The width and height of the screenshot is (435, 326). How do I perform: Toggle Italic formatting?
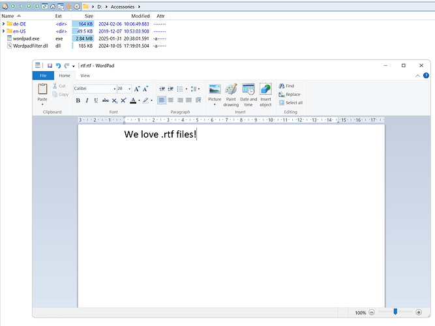(87, 100)
